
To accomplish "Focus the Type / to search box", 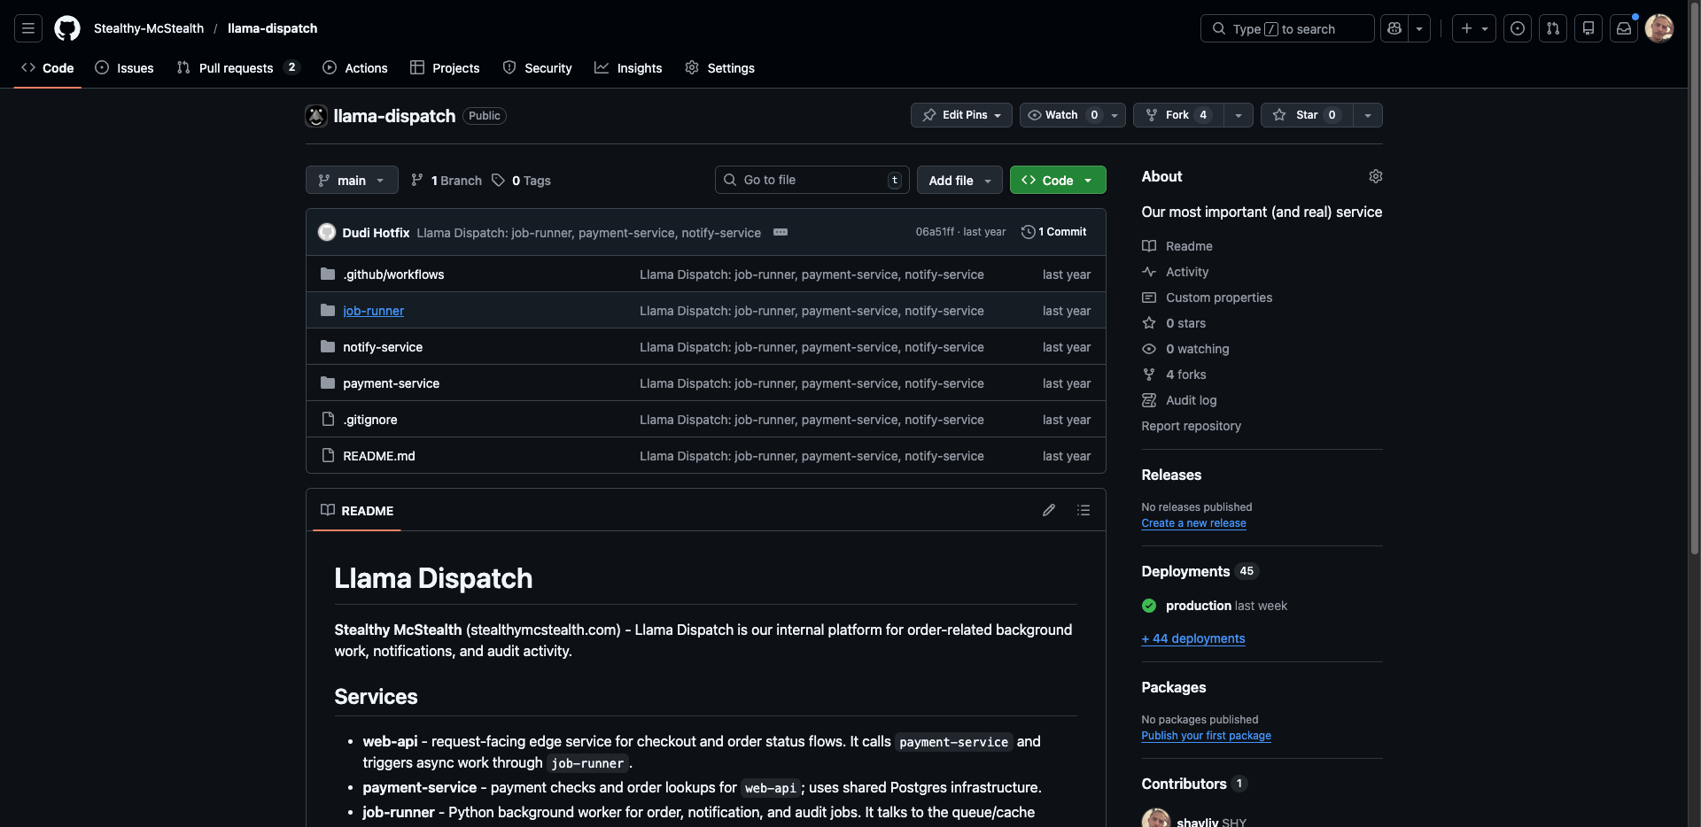I will (1287, 28).
